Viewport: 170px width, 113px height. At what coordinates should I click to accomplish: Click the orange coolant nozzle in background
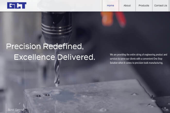click(107, 19)
